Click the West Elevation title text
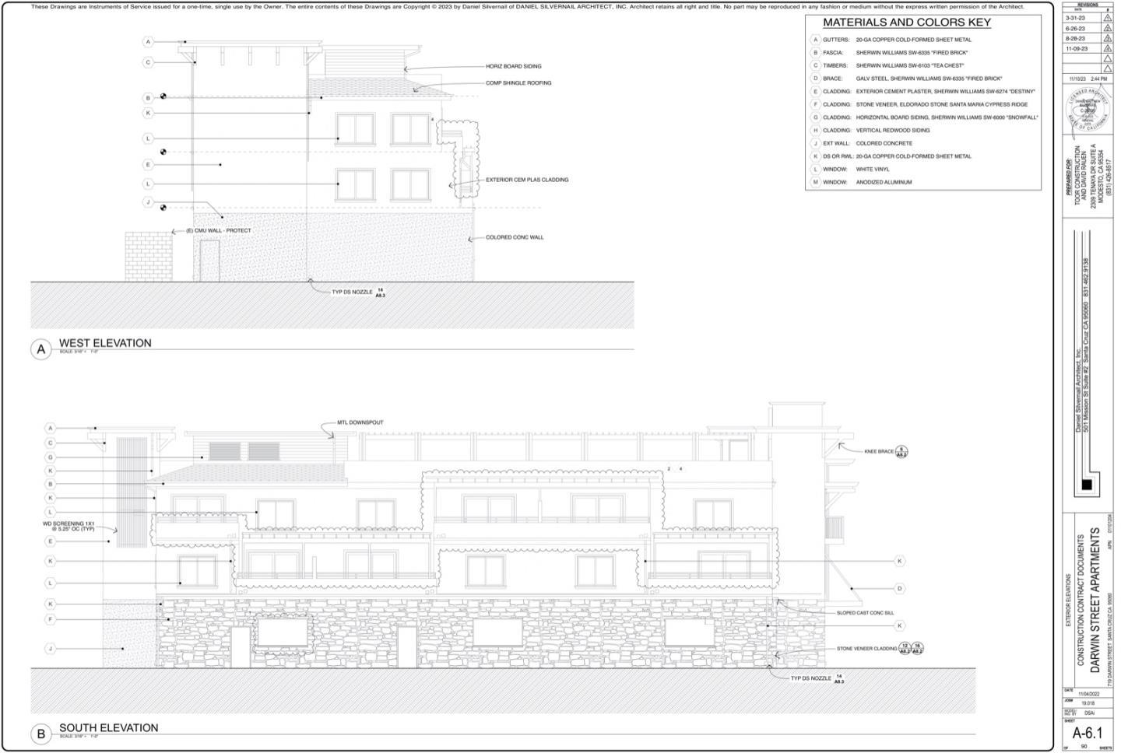Screen dimensions: 1121x753 [x=105, y=343]
